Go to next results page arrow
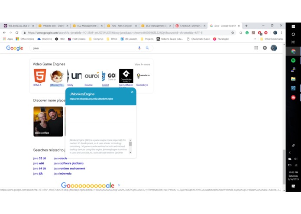 (119, 185)
